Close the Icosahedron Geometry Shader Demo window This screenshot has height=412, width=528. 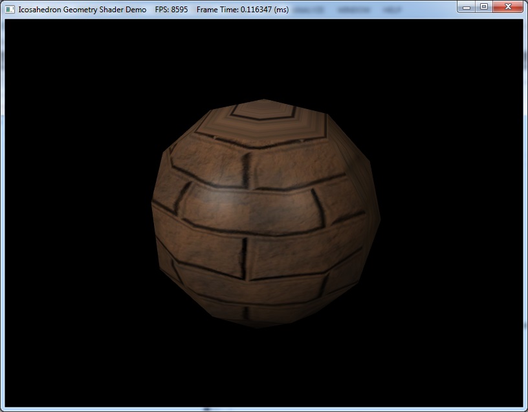pos(508,6)
